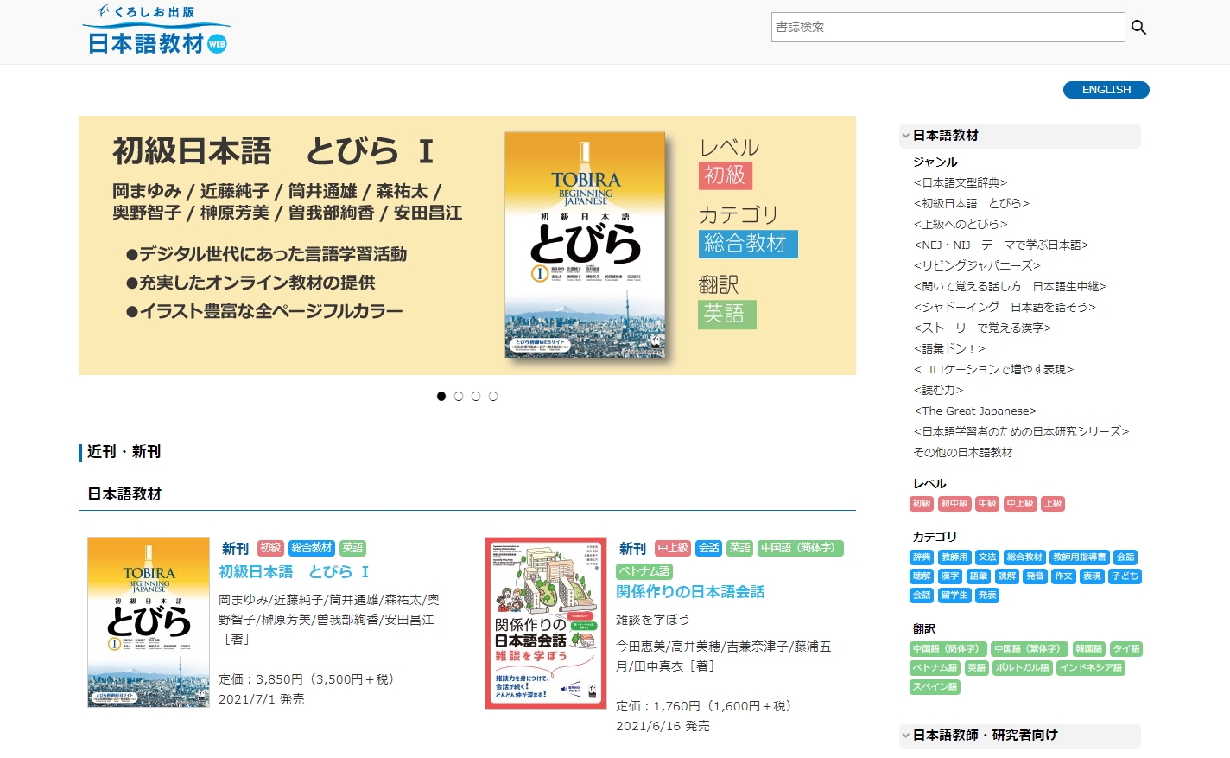This screenshot has height=758, width=1230.
Task: Switch site language with ENGLISH button
Action: point(1106,90)
